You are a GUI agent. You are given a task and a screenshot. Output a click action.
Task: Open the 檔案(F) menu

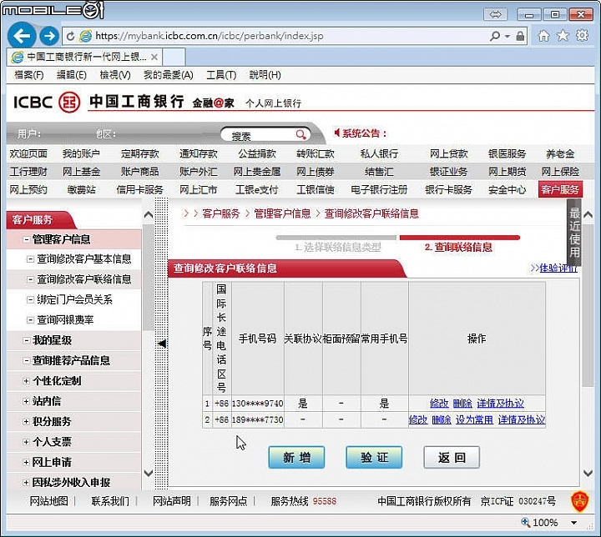coord(28,75)
